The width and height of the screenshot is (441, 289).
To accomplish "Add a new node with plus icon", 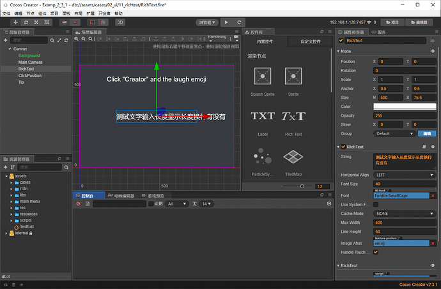I will click(5, 40).
